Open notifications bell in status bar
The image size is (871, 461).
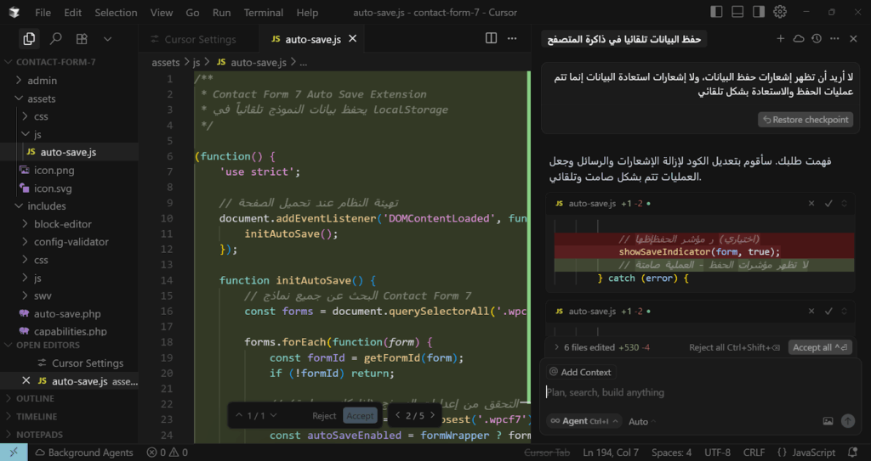[853, 453]
